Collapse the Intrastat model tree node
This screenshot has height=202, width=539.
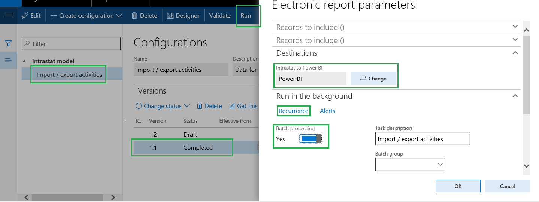25,61
